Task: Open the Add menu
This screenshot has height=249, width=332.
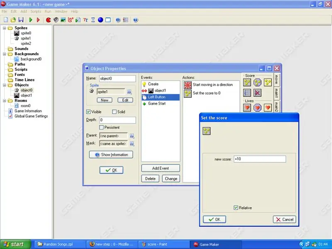Action: coord(24,12)
